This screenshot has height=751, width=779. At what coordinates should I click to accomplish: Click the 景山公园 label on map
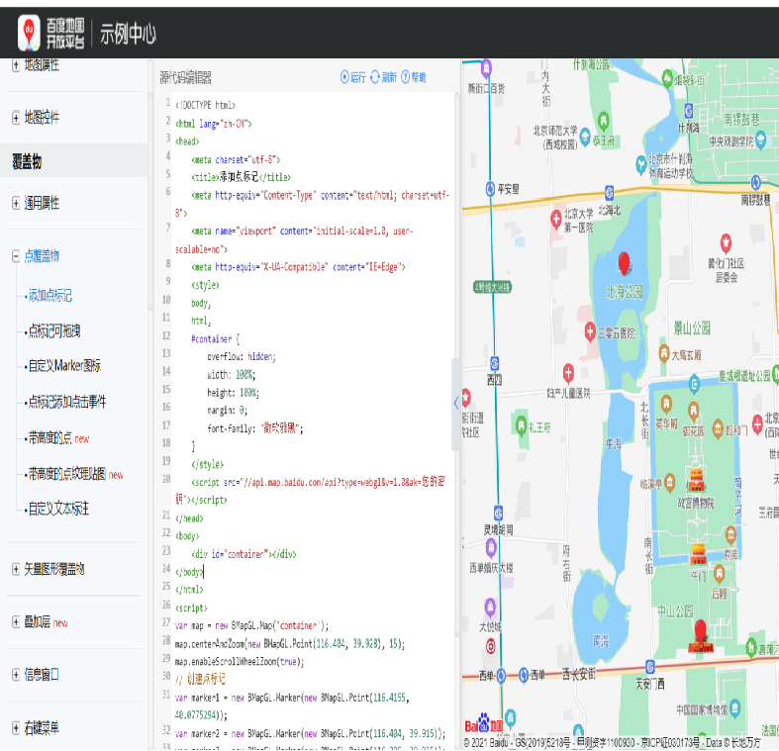692,328
